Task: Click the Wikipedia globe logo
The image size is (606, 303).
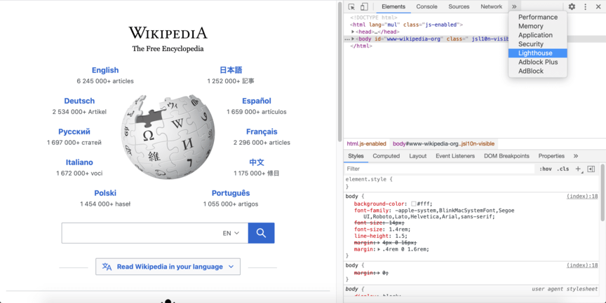Action: click(168, 137)
